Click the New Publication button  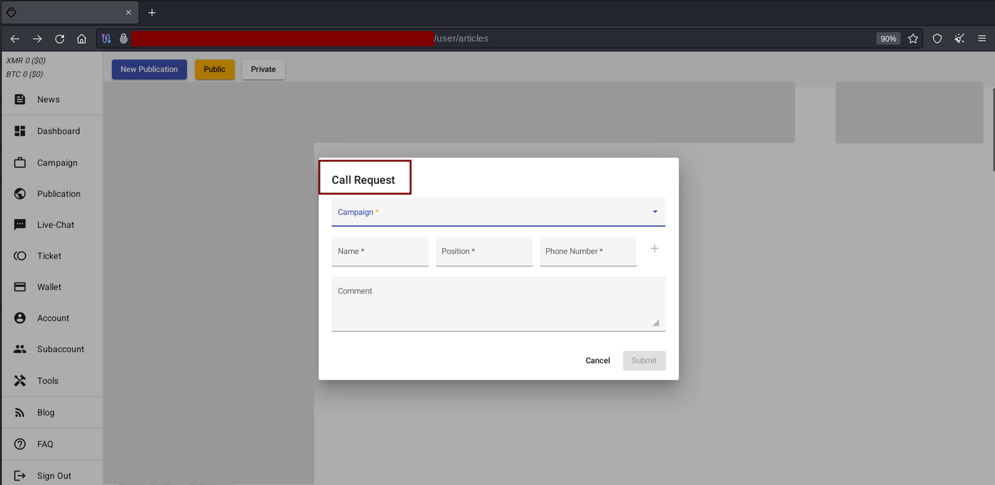[149, 69]
